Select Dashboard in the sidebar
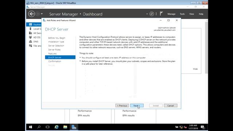 pyautogui.click(x=34, y=24)
